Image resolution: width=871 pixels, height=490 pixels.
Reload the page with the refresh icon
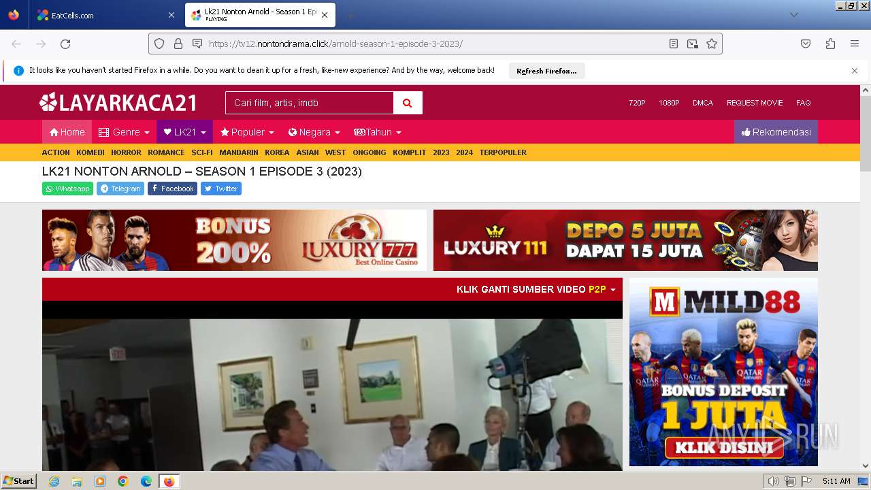tap(65, 44)
